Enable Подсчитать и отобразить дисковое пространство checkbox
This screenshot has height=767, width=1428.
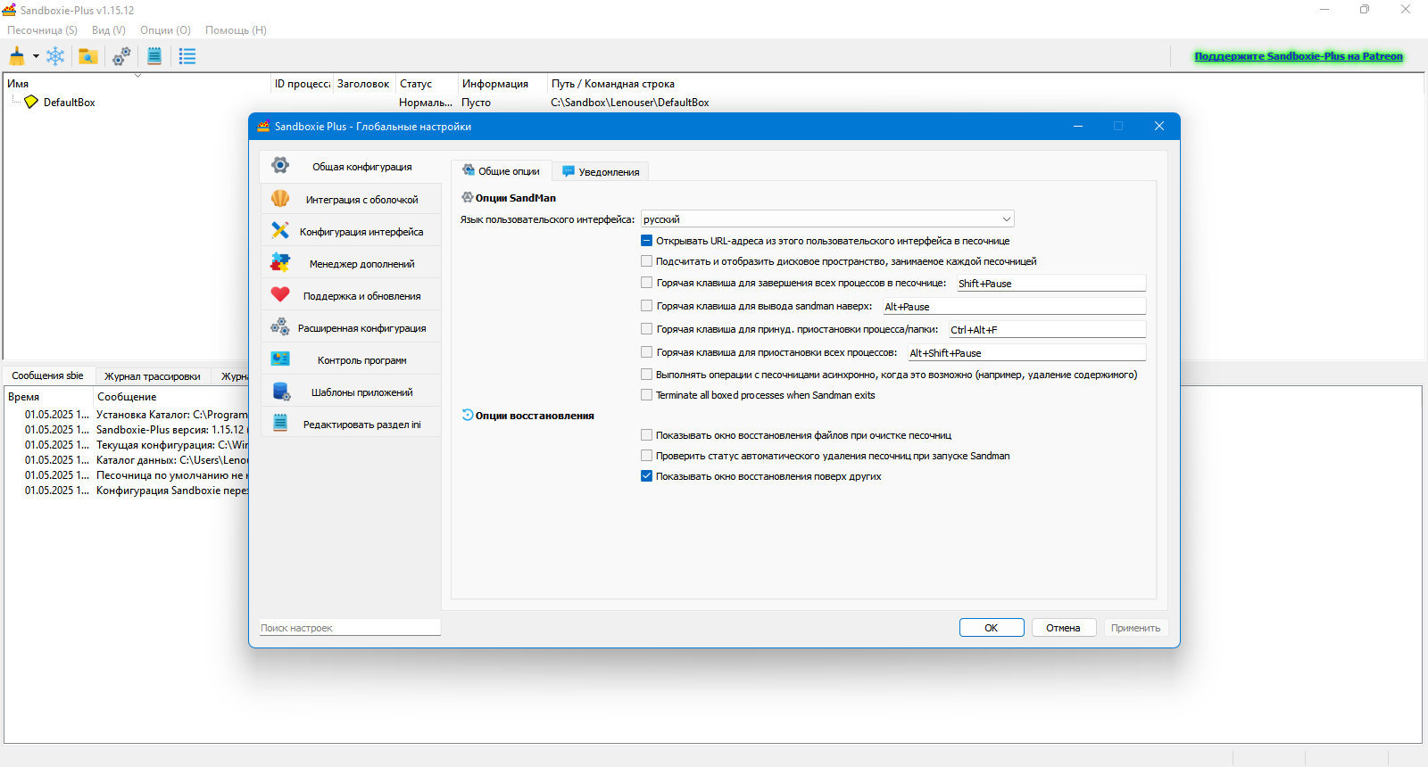pyautogui.click(x=646, y=261)
